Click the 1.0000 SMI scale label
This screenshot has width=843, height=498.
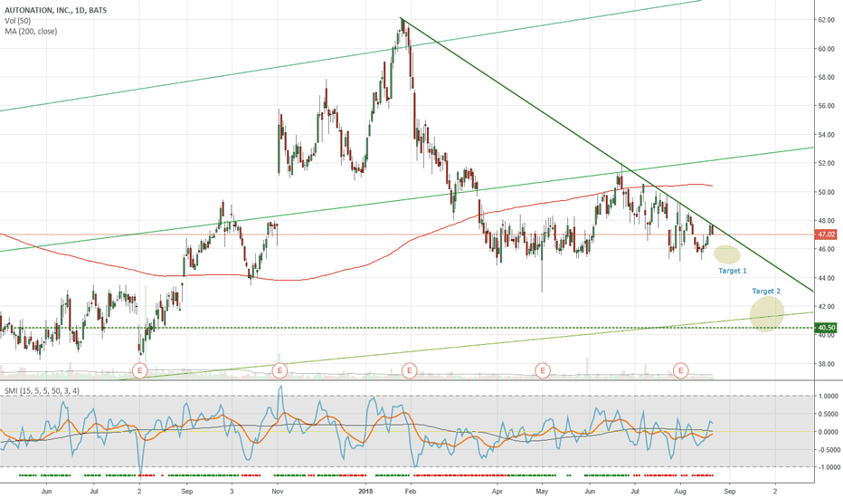pyautogui.click(x=828, y=397)
